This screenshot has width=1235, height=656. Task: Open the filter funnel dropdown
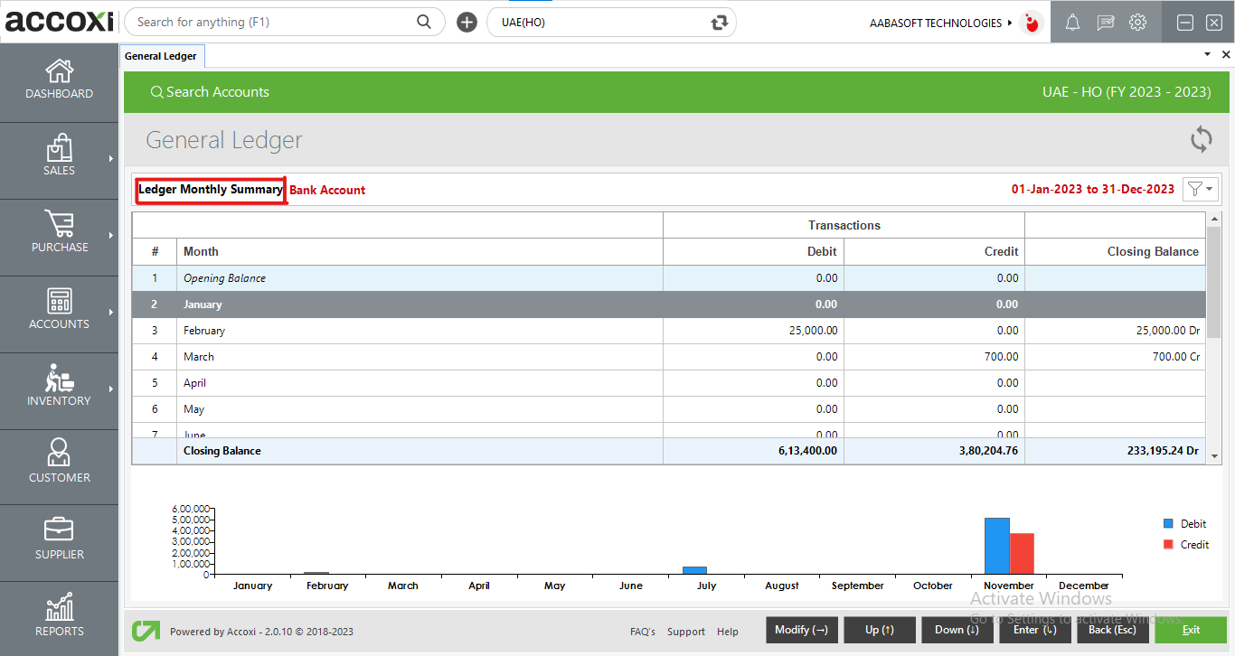(x=1202, y=189)
